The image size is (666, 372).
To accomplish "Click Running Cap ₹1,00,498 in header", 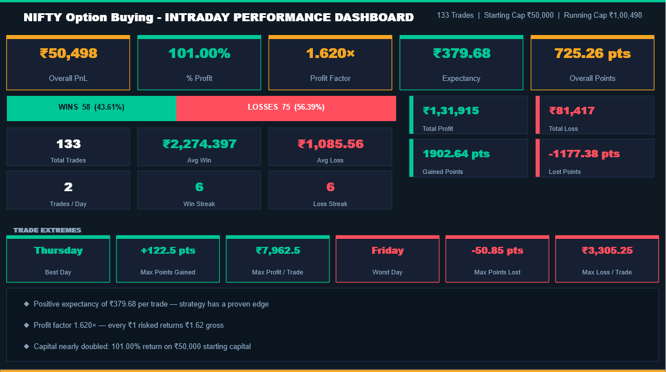I will pyautogui.click(x=603, y=15).
